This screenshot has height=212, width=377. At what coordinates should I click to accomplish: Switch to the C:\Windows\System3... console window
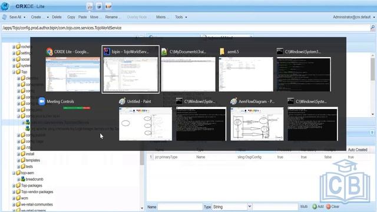click(304, 69)
